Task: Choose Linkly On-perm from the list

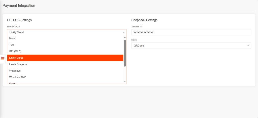Action: pyautogui.click(x=65, y=64)
